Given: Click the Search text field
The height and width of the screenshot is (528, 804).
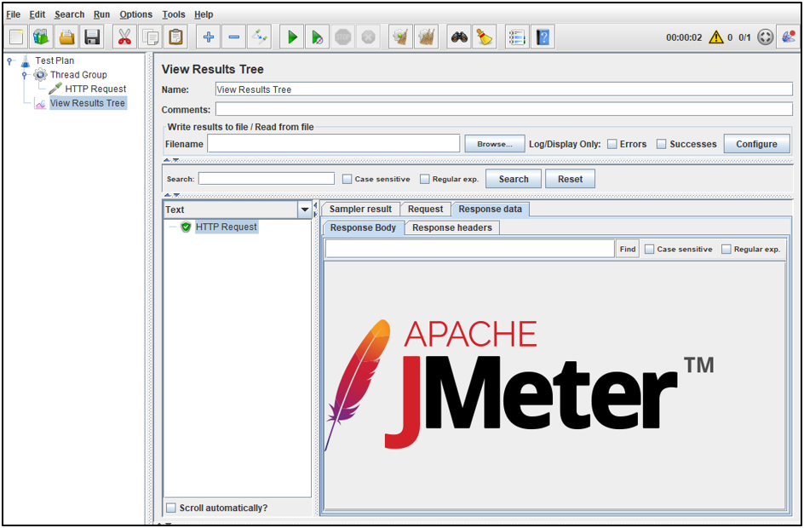Looking at the screenshot, I should pos(267,178).
